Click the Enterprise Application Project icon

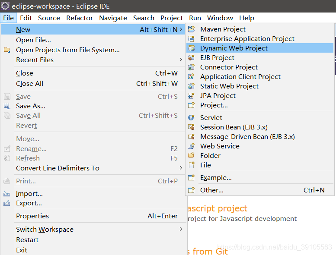pos(191,39)
